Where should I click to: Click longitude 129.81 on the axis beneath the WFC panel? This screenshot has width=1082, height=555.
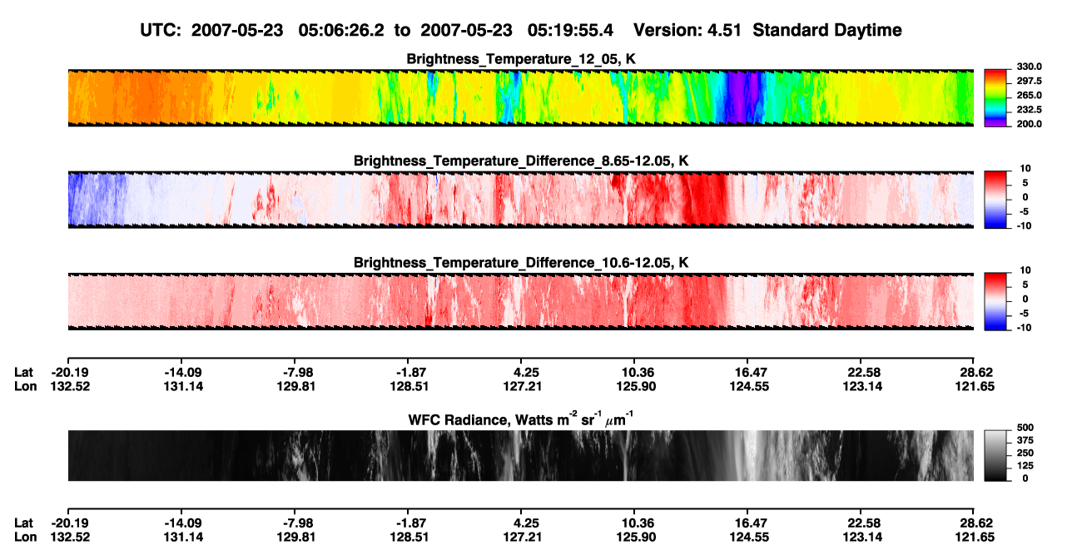295,537
